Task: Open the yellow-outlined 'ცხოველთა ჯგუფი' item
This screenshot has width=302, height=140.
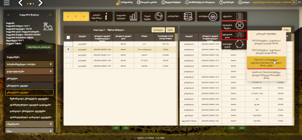Action: point(29,92)
